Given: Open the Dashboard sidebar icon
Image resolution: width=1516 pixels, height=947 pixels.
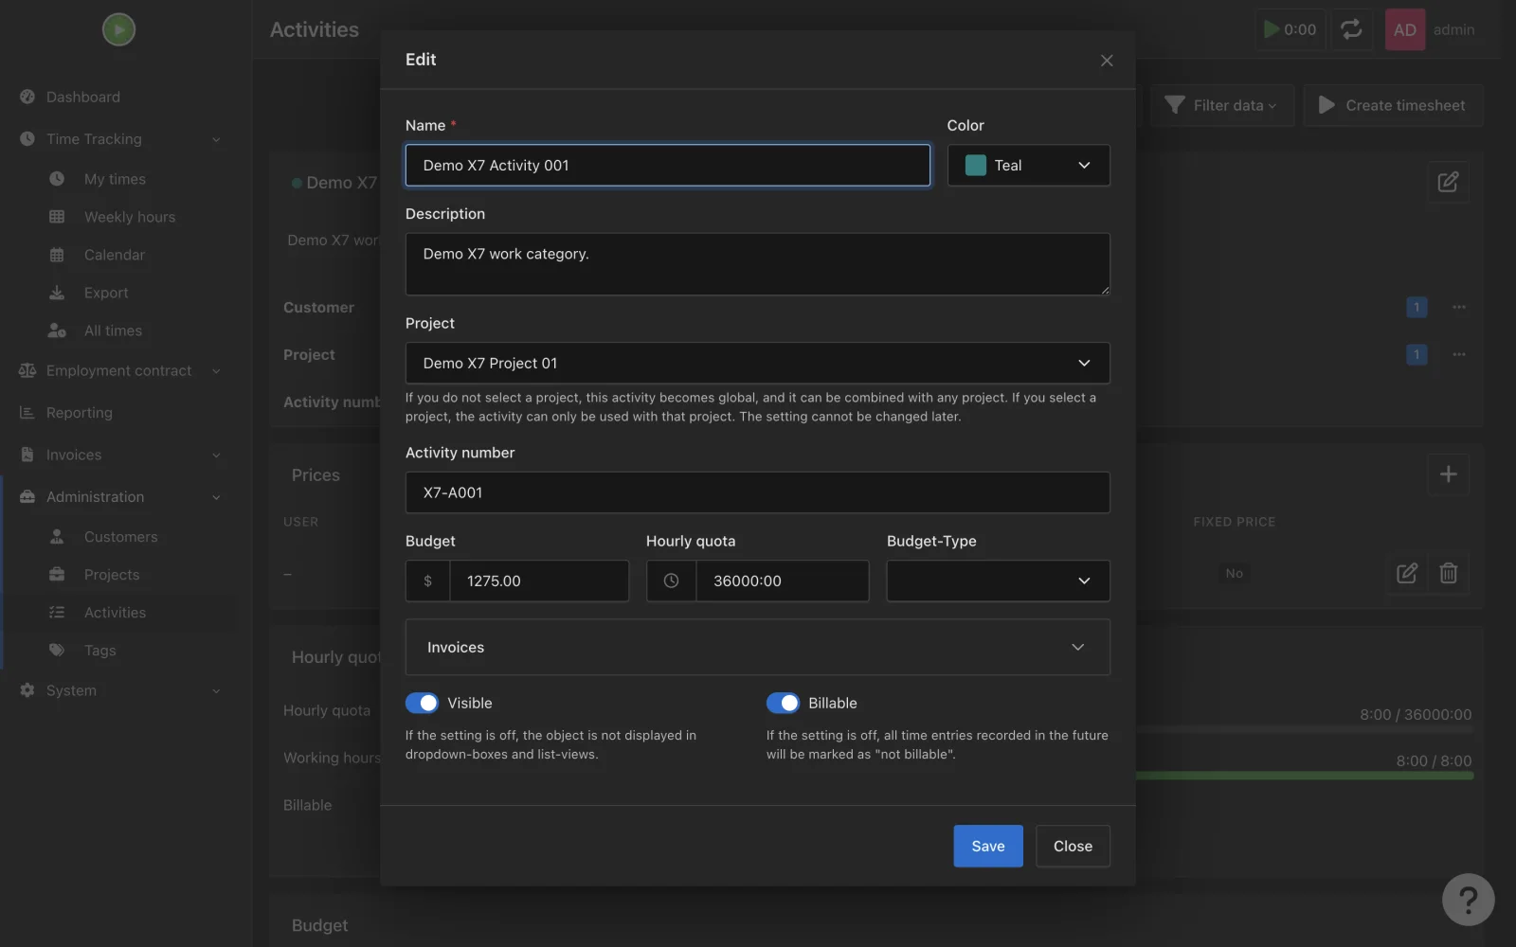Looking at the screenshot, I should tap(27, 97).
